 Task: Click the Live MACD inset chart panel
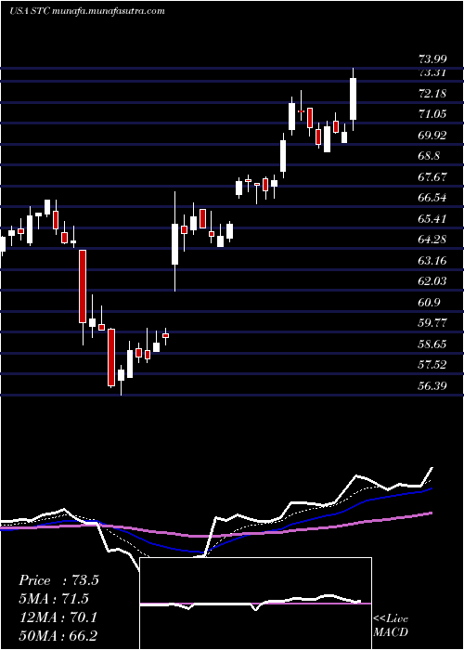pos(255,604)
